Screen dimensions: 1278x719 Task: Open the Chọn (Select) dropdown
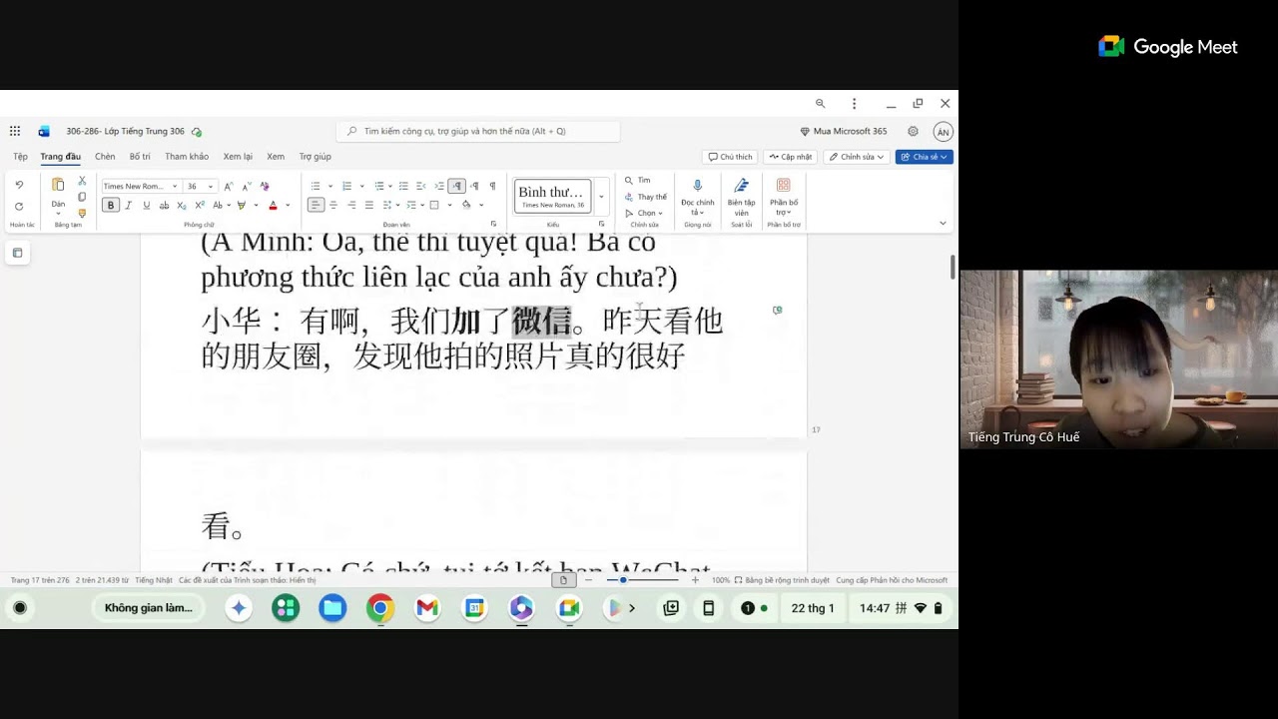coord(644,213)
